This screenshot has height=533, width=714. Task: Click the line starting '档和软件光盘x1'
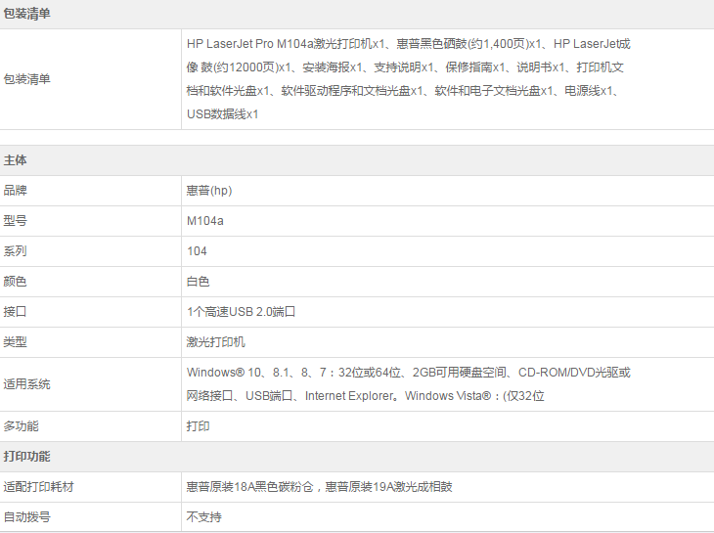[403, 91]
